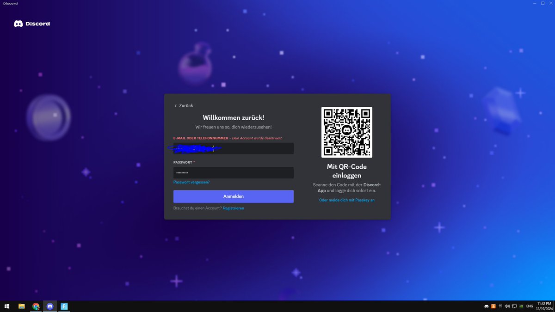Image resolution: width=555 pixels, height=312 pixels.
Task: Select Oder melde dich mit Passkey an
Action: [x=347, y=200]
